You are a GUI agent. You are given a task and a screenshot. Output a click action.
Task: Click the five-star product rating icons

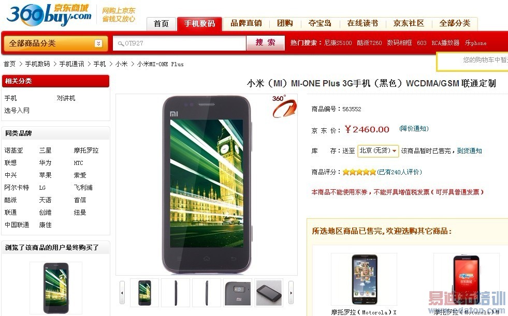pyautogui.click(x=359, y=172)
